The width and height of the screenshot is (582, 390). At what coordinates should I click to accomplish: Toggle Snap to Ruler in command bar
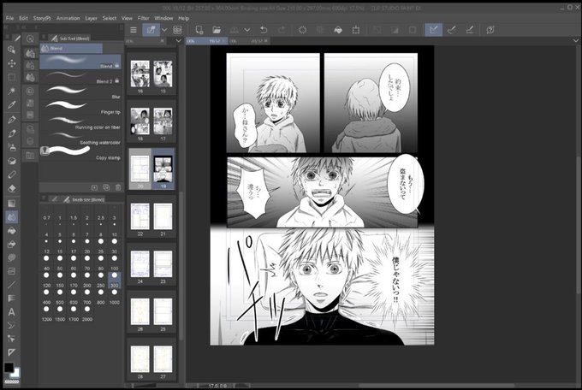coord(434,30)
